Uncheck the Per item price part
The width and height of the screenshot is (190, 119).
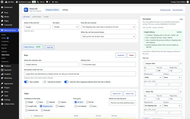pyautogui.click(x=76, y=102)
